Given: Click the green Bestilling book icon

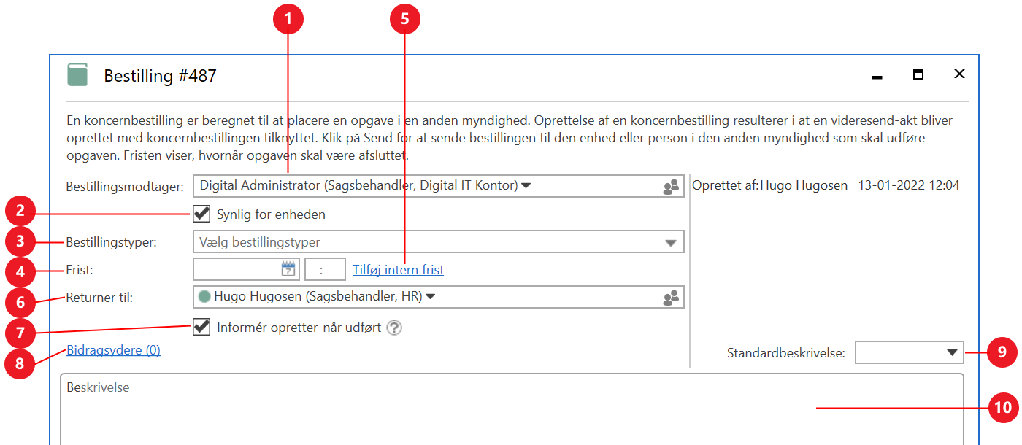Looking at the screenshot, I should coord(77,75).
